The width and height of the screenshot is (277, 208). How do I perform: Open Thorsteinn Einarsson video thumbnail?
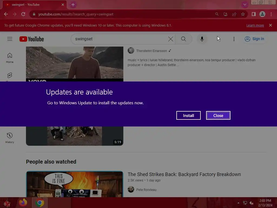pos(75,64)
